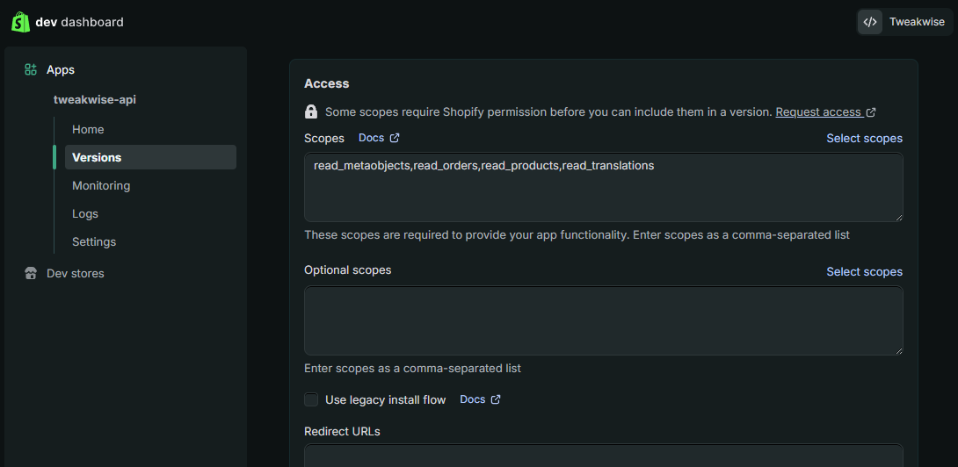
Task: Click the padlock icon in Access section
Action: click(311, 111)
